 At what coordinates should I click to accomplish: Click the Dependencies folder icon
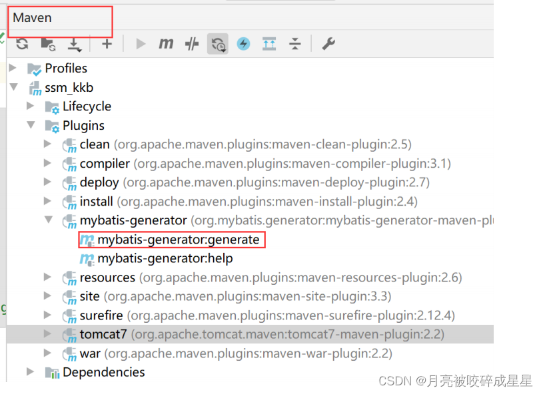pyautogui.click(x=52, y=373)
